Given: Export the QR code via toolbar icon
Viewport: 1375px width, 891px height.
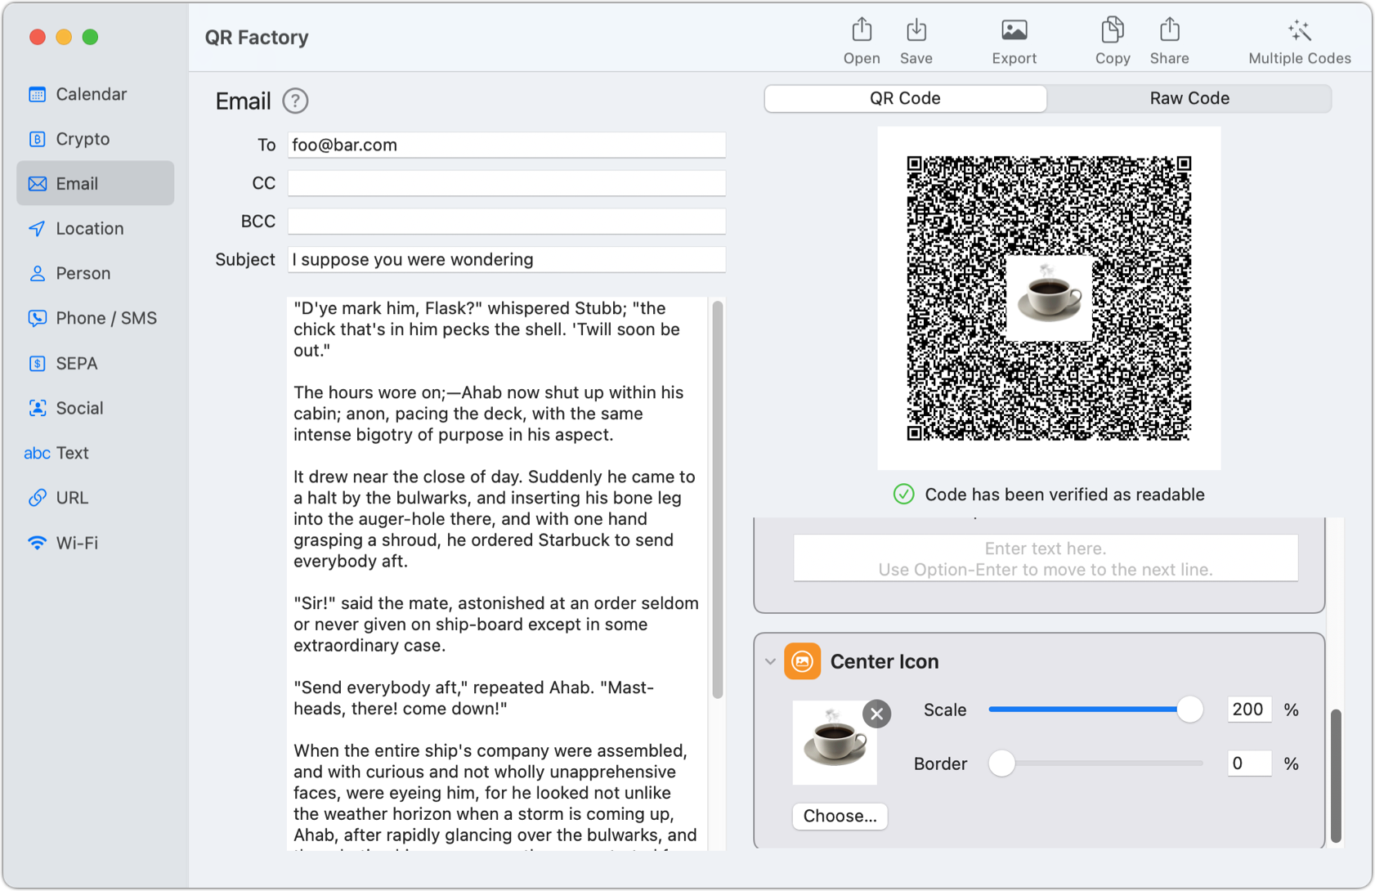Looking at the screenshot, I should 1014,38.
